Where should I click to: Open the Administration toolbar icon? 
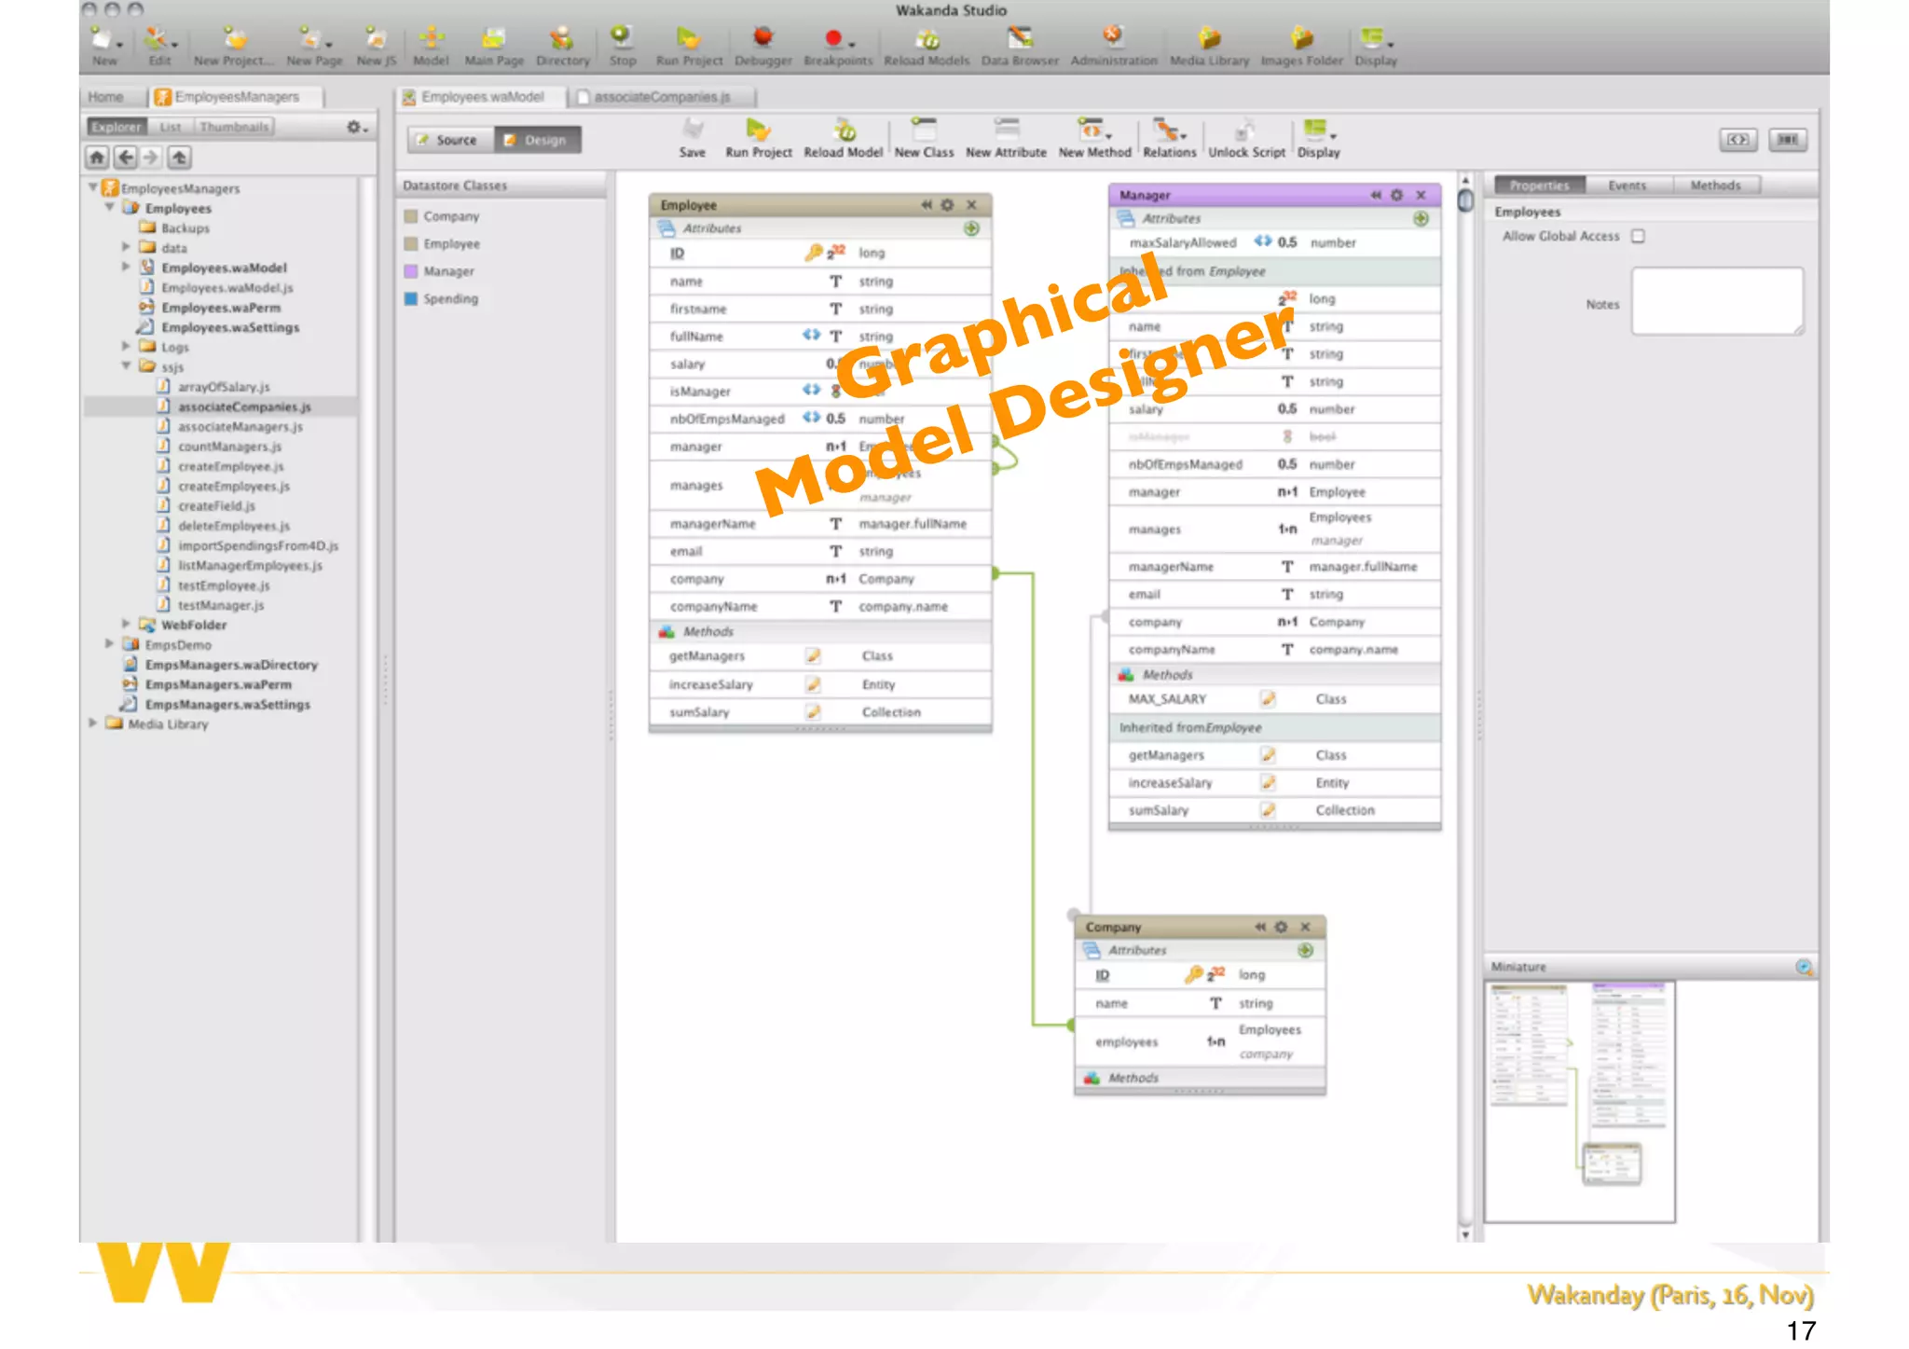1113,38
